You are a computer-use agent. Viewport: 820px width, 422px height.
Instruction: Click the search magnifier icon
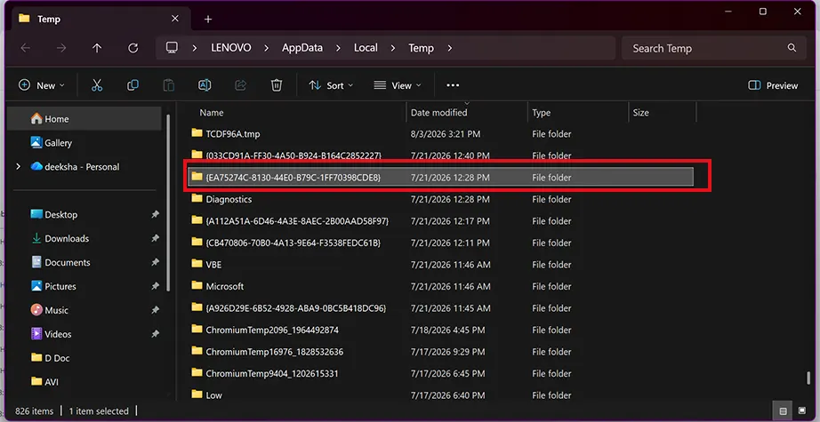pos(792,48)
